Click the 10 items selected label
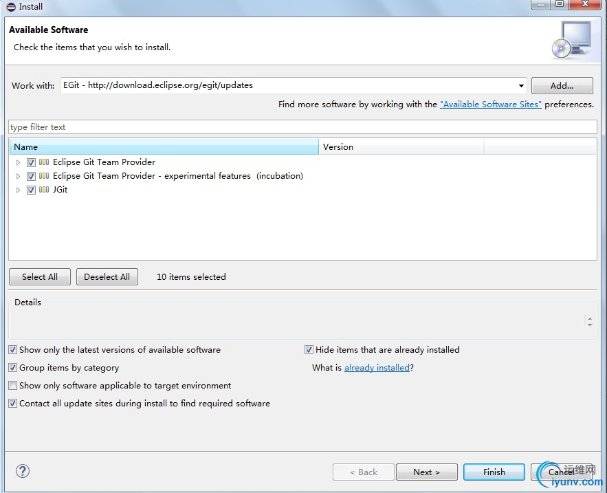This screenshot has height=493, width=607. 191,277
